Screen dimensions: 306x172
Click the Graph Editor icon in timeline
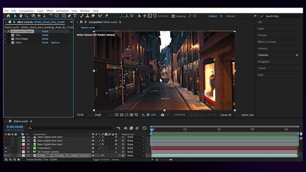[144, 128]
